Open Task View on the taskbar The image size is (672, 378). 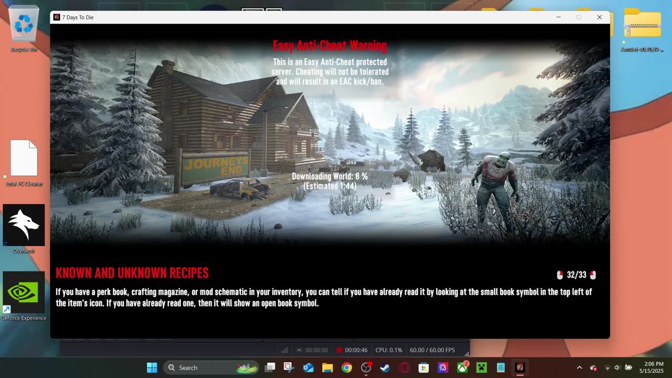pyautogui.click(x=270, y=367)
